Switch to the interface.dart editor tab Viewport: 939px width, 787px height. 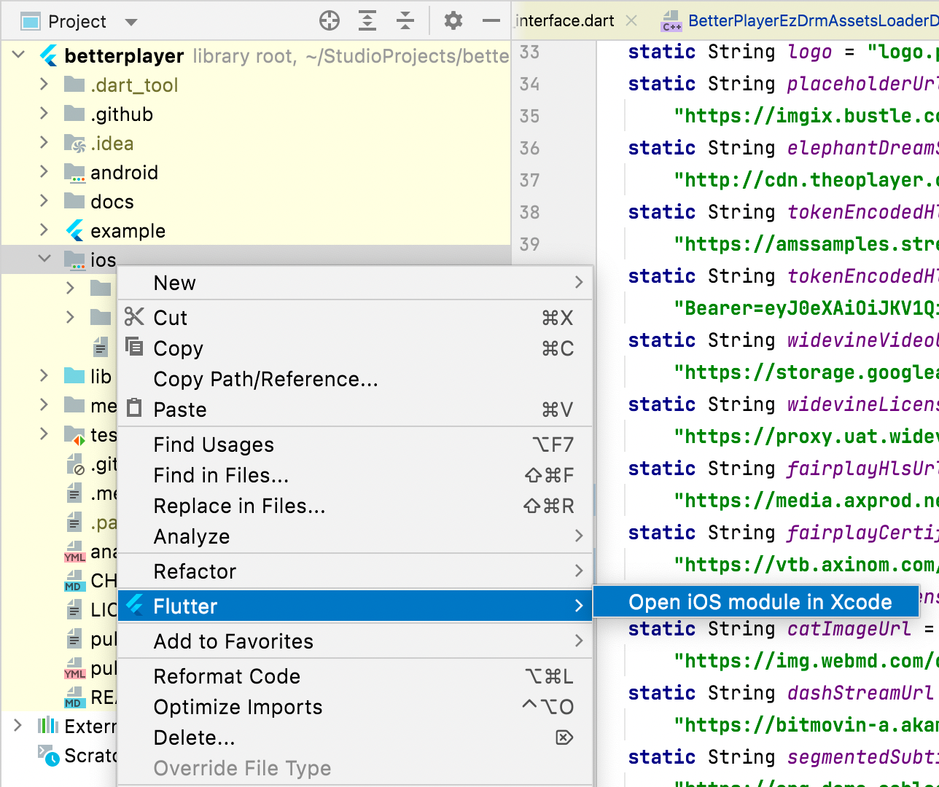565,20
